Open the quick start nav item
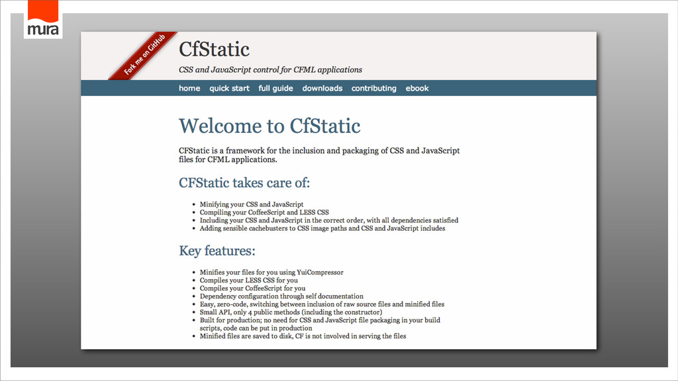Viewport: 678px width, 381px height. click(229, 88)
